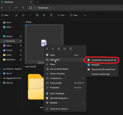Click the Cut icon in the Explorer toolbar
This screenshot has height=115, width=123.
click(x=16, y=15)
